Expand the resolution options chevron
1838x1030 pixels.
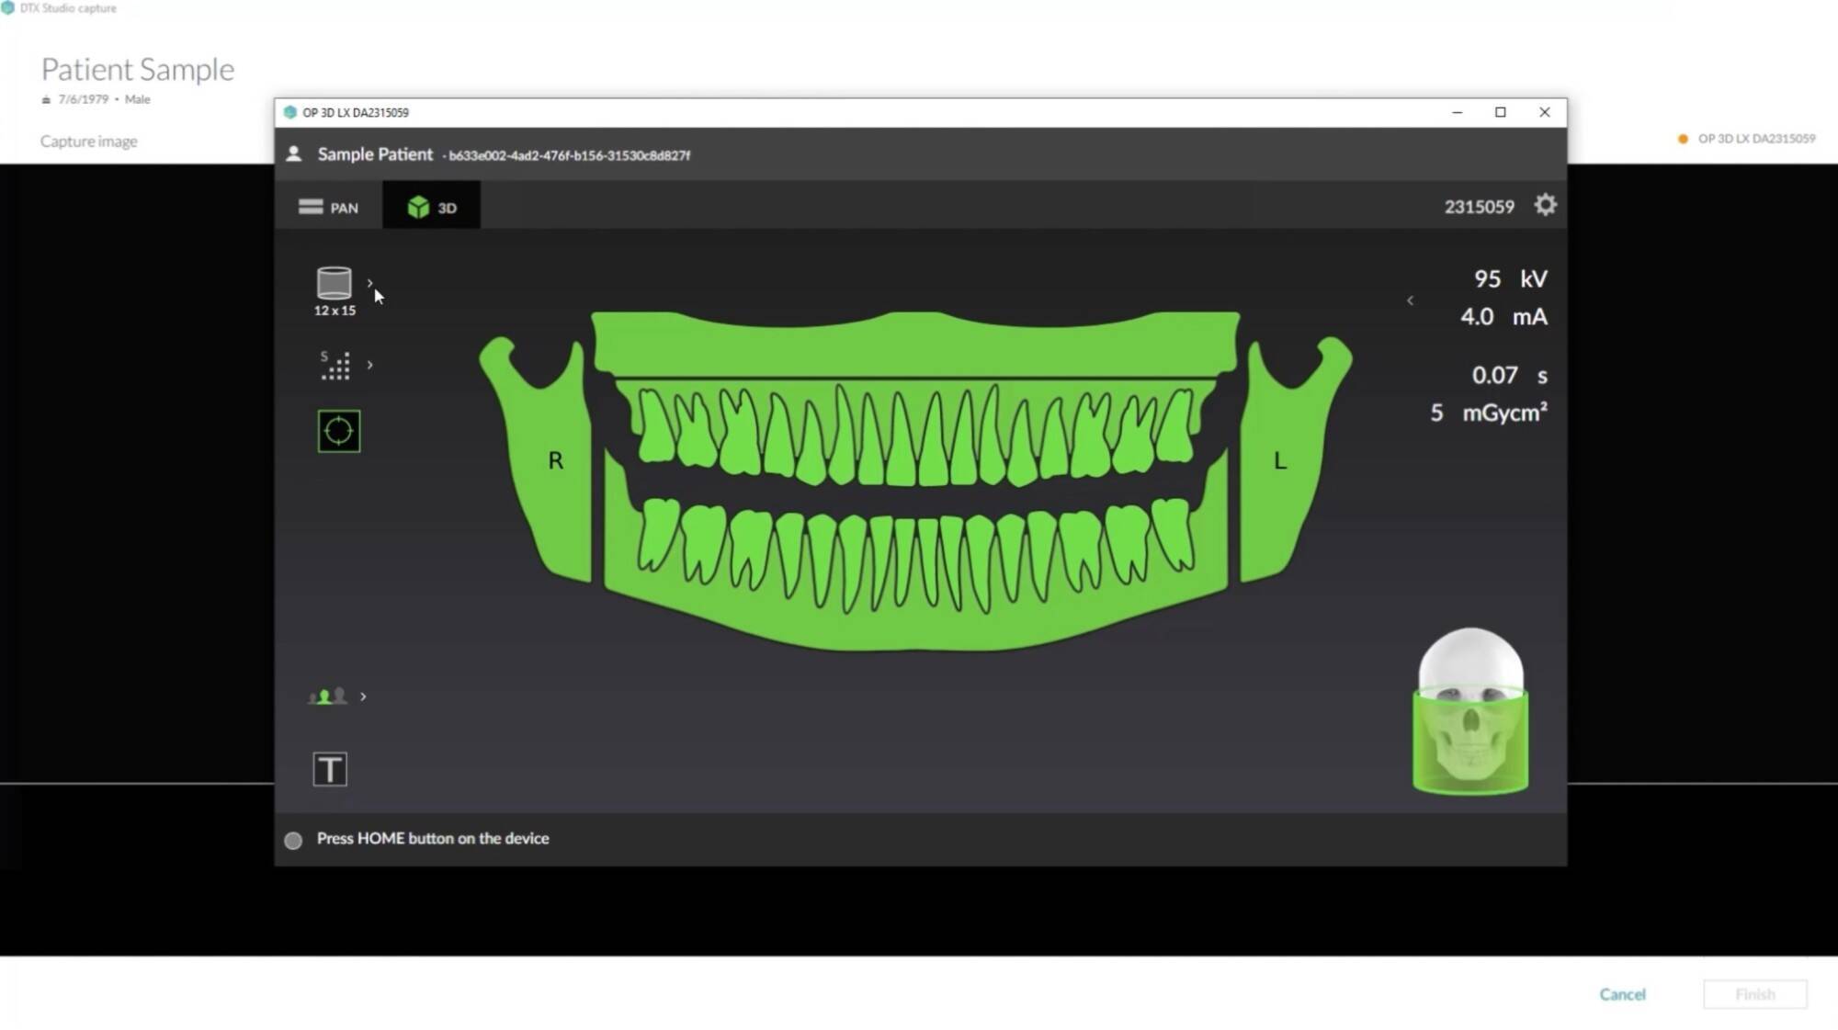pyautogui.click(x=370, y=365)
